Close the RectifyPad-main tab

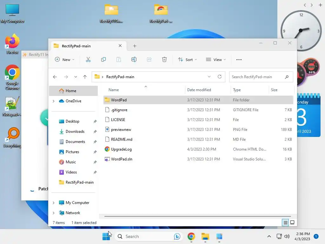point(120,46)
